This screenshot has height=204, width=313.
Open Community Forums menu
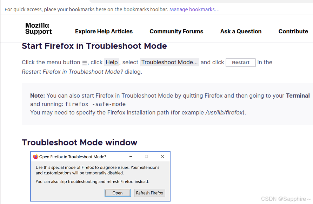tap(177, 31)
